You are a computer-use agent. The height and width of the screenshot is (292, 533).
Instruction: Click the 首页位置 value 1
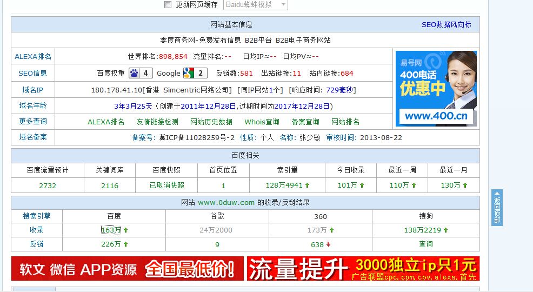[x=223, y=186]
